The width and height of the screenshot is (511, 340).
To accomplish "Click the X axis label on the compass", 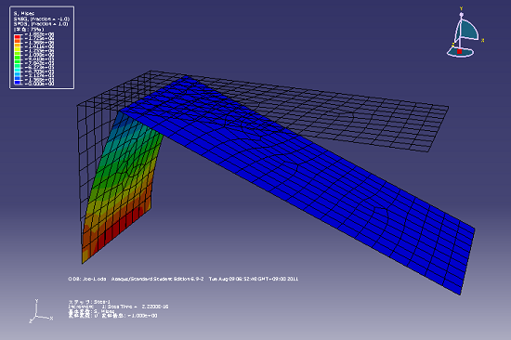I will click(482, 41).
